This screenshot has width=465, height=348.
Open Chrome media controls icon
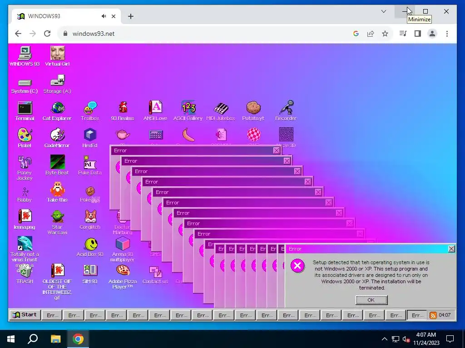click(403, 34)
